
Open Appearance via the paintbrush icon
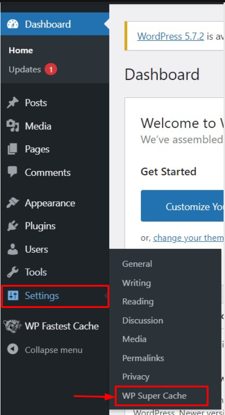(13, 203)
